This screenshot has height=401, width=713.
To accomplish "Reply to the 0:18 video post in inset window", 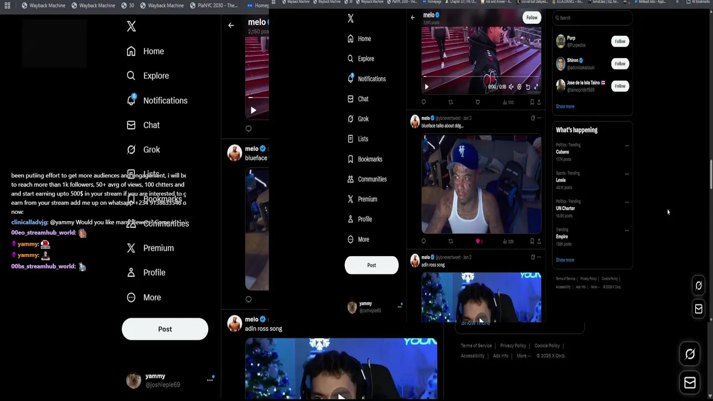I will [423, 102].
